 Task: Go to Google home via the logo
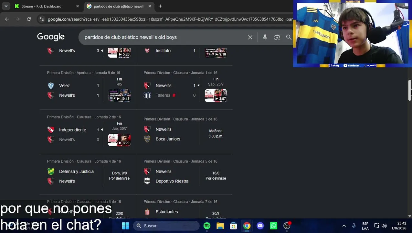pos(51,37)
